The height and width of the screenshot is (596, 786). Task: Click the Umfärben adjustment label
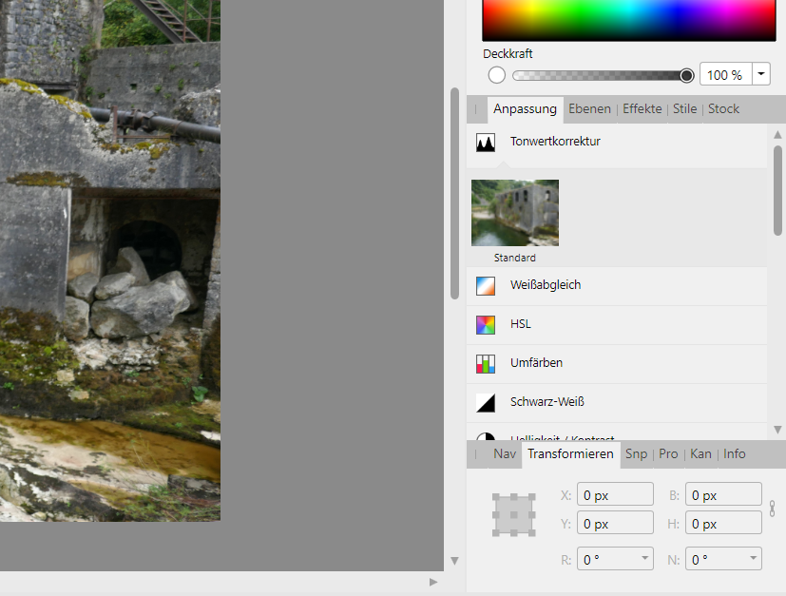tap(536, 362)
